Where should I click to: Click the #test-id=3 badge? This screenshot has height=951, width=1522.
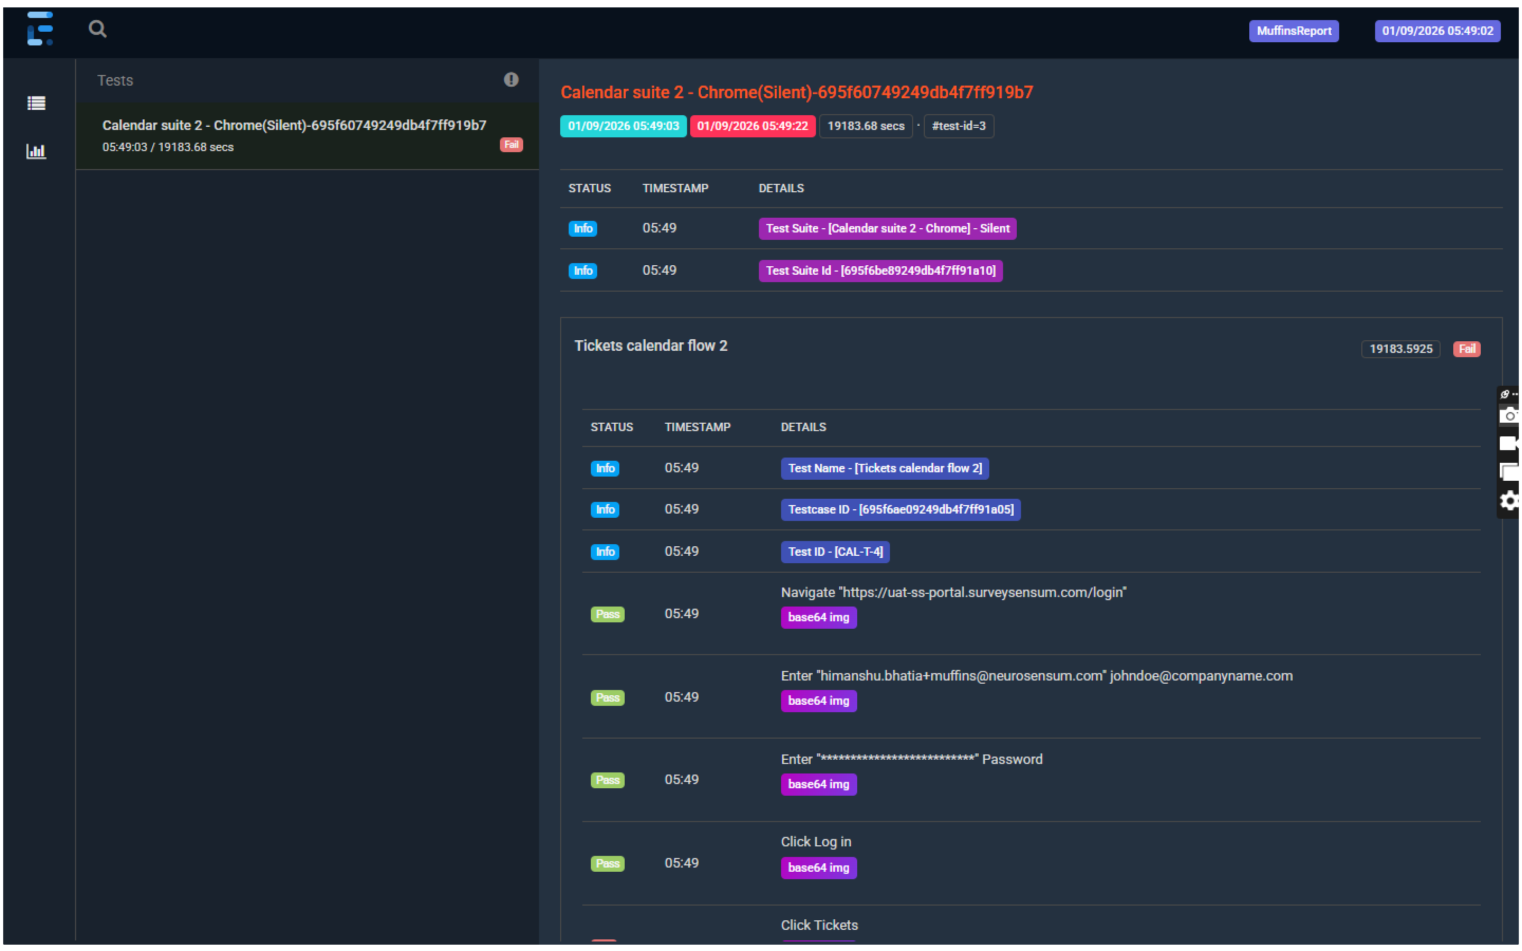958,126
